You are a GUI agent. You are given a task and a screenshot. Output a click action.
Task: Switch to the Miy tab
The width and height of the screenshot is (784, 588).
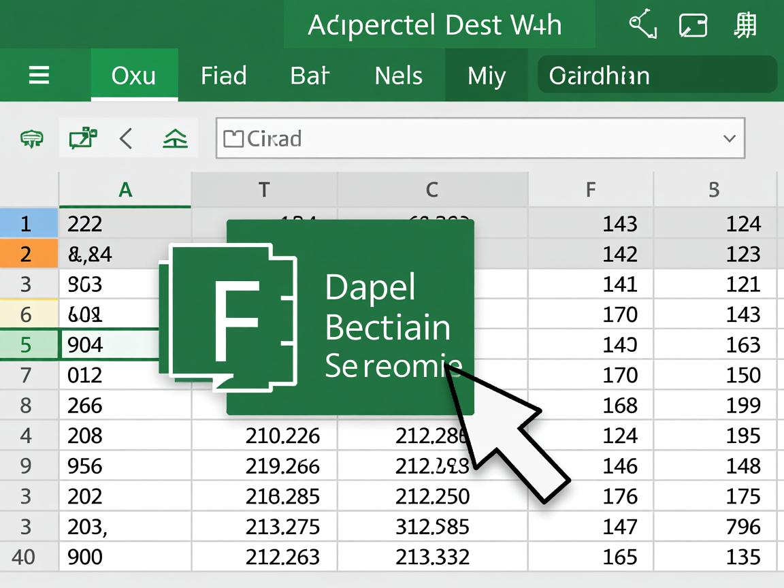486,76
